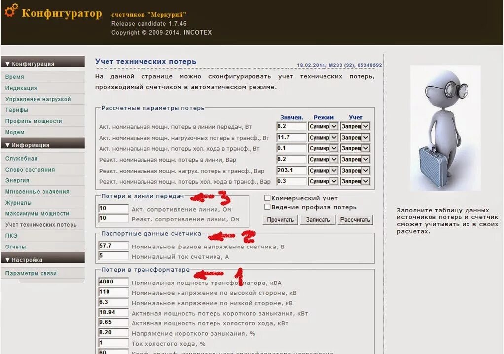
Task: Open the Отчеты sidebar item
Action: tap(43, 247)
